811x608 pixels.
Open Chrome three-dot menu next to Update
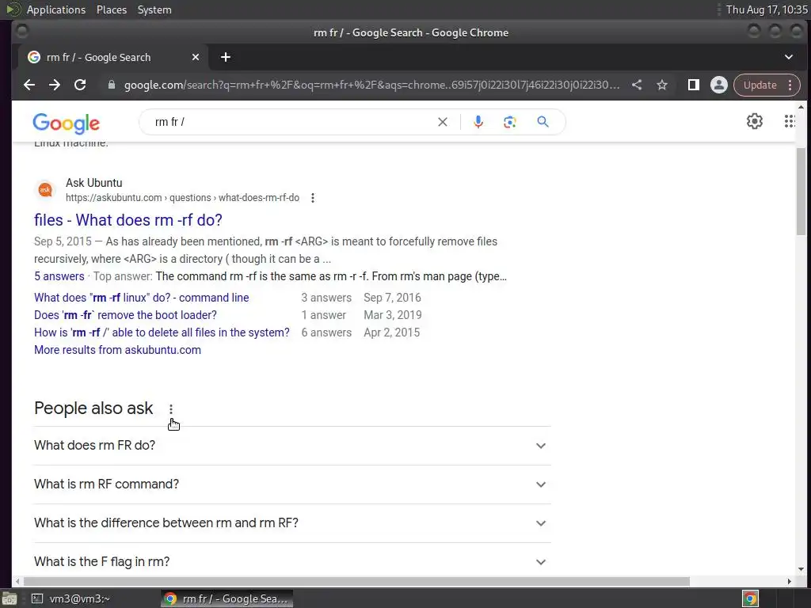pyautogui.click(x=790, y=85)
